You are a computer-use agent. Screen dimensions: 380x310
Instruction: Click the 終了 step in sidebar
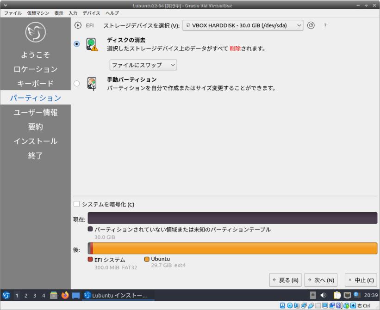[35, 156]
